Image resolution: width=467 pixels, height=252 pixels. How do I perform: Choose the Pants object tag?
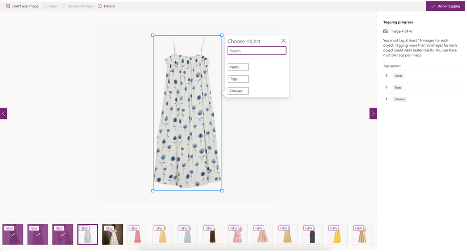(238, 67)
